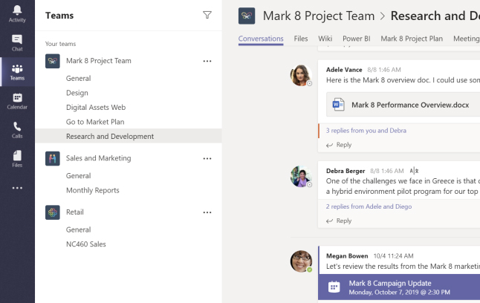Click the translate icon on Debra's message

coord(414,171)
